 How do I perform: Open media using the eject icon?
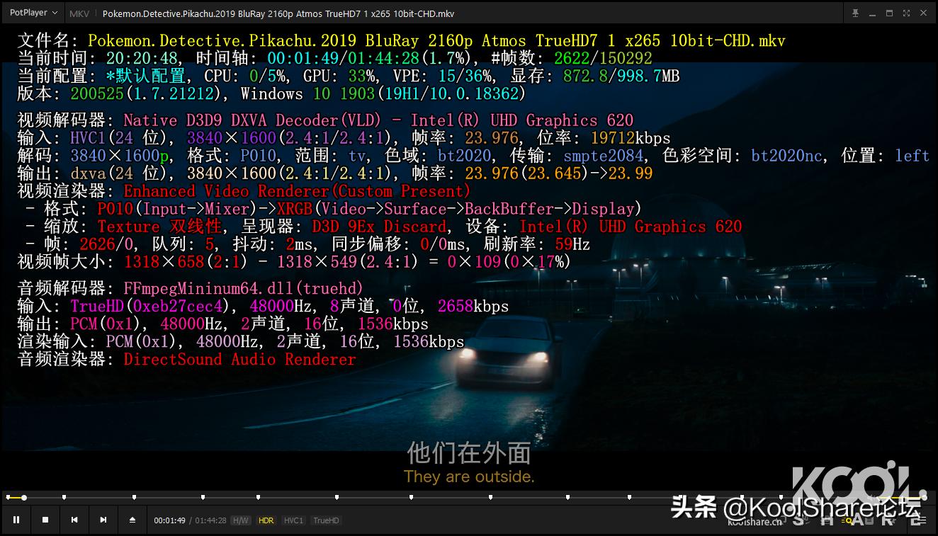pyautogui.click(x=132, y=519)
